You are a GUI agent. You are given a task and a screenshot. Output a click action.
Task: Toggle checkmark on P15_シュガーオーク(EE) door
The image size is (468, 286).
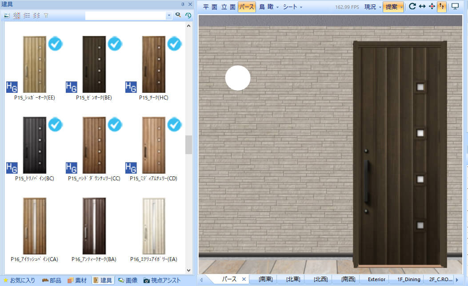point(55,44)
